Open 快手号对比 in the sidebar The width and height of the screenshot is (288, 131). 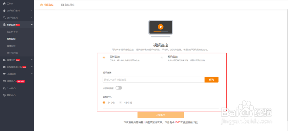tap(12, 53)
